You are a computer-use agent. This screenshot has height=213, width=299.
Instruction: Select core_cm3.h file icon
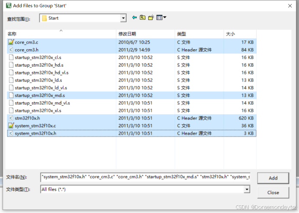pos(11,50)
